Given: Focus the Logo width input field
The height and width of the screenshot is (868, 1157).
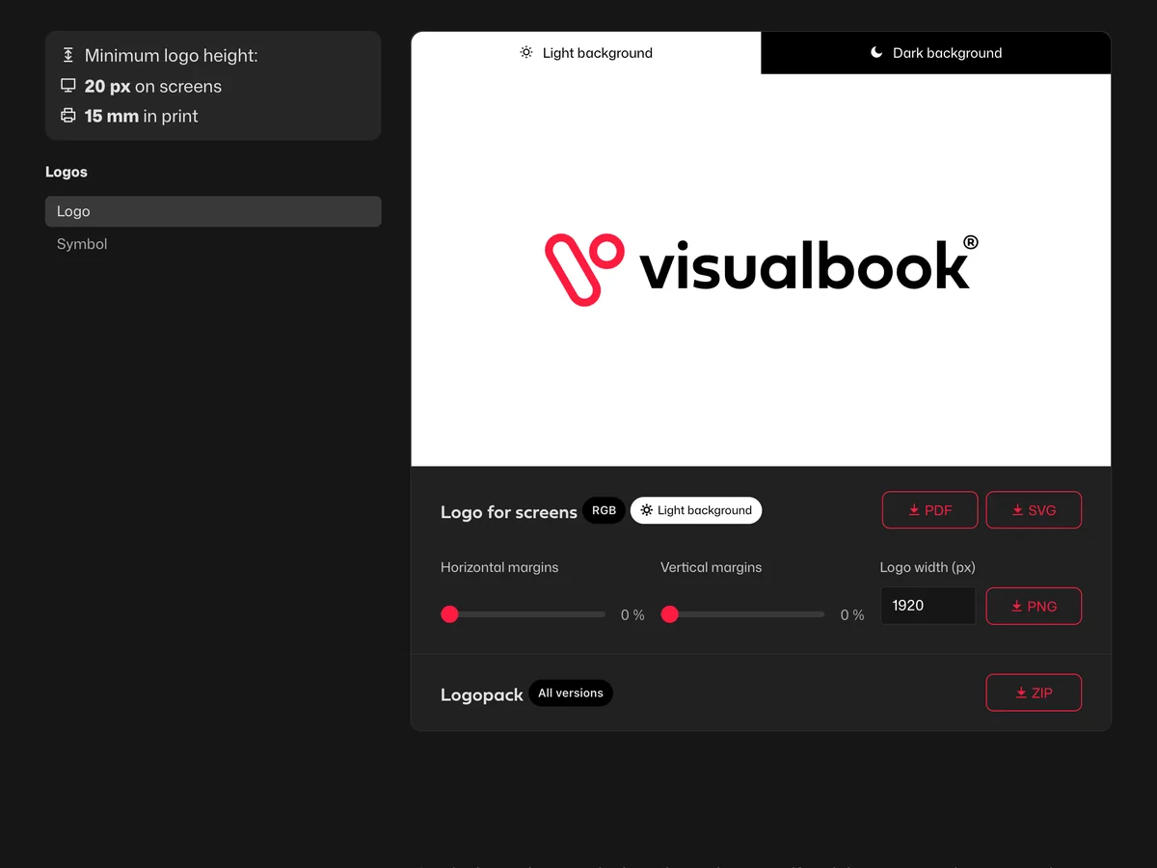Looking at the screenshot, I should [x=928, y=606].
